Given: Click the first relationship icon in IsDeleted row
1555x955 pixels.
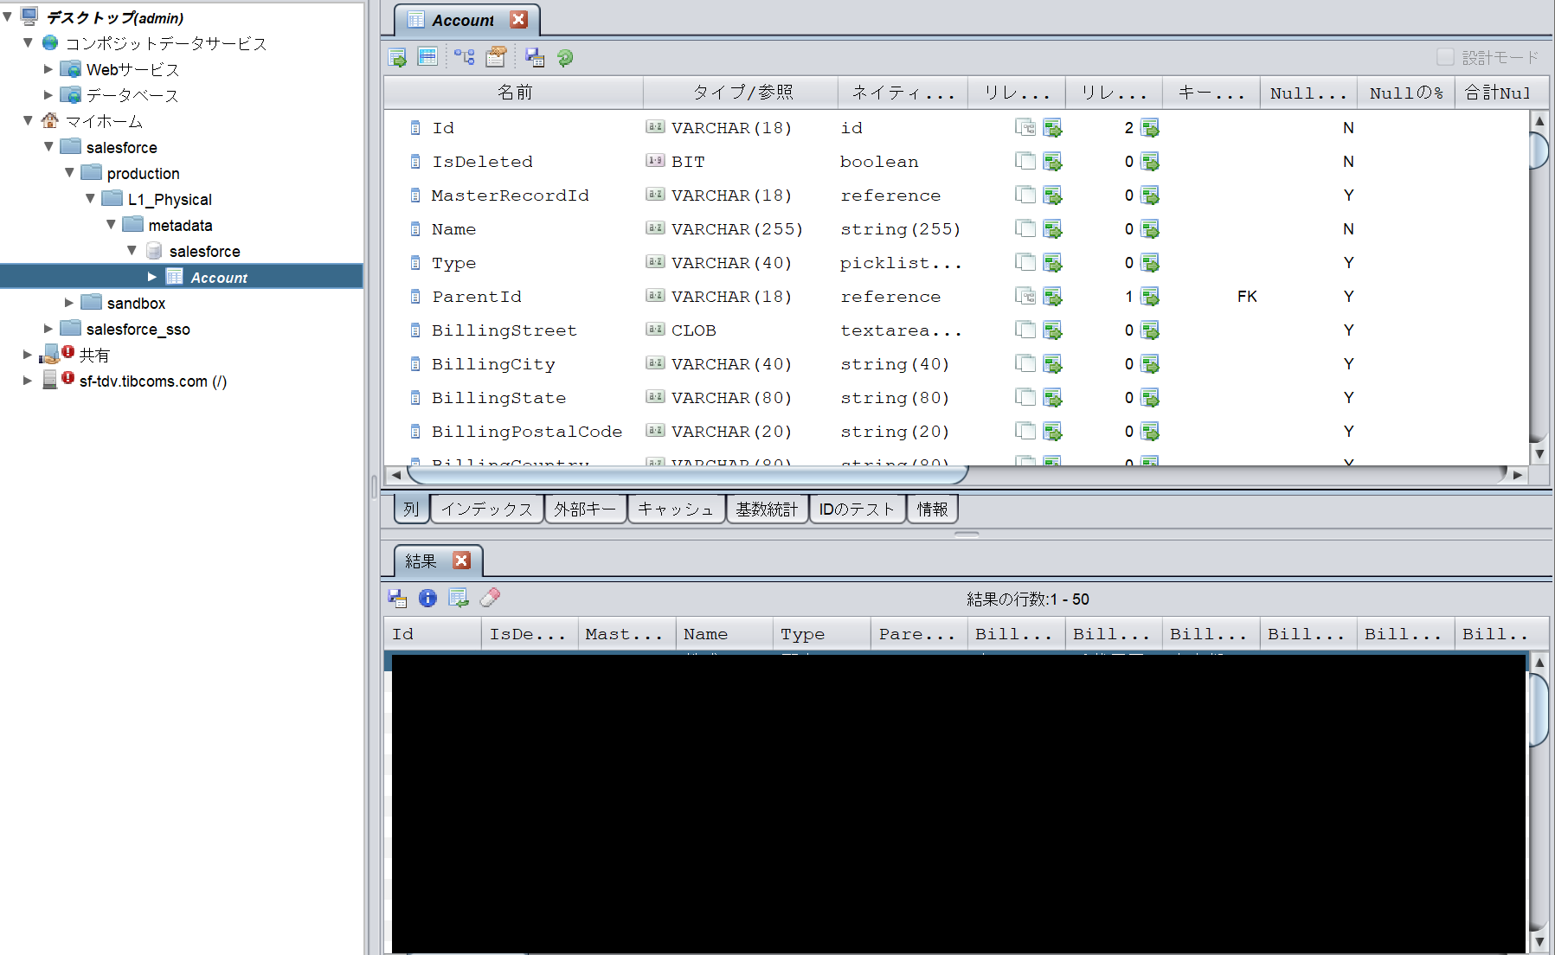Looking at the screenshot, I should (1025, 162).
